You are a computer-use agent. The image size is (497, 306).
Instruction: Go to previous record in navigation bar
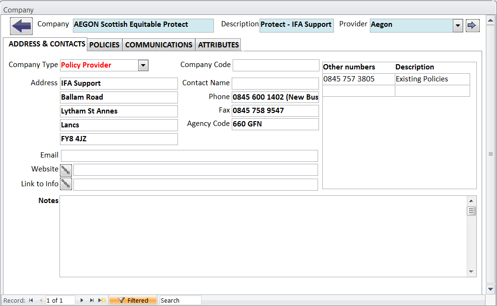(41, 300)
